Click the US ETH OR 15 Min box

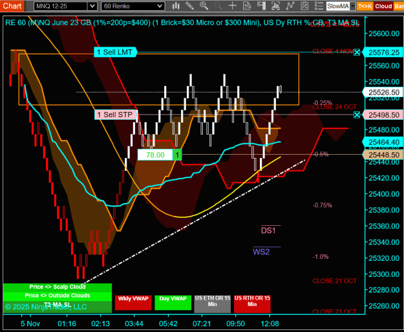212,304
